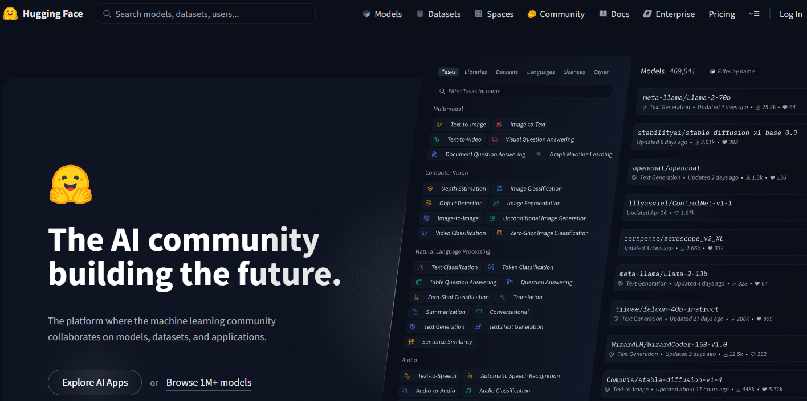The image size is (807, 401).
Task: Open the meta-llama/Llama-2-70b model
Action: point(722,102)
